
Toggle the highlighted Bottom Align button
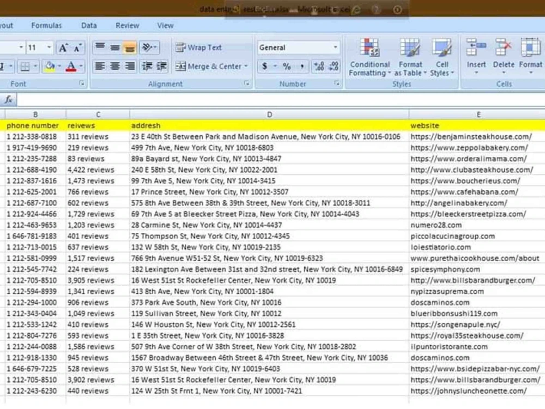click(x=130, y=47)
